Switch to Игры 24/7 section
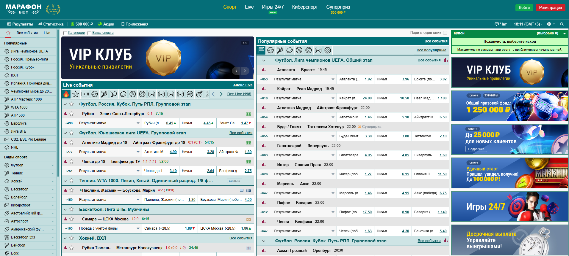 point(273,7)
